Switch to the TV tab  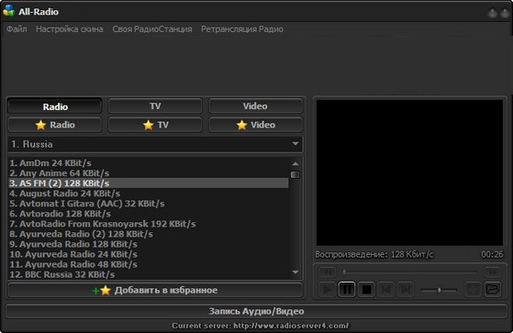pyautogui.click(x=155, y=106)
